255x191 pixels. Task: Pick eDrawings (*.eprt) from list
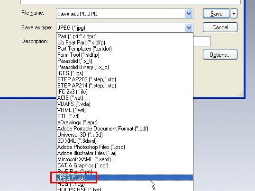(x=125, y=122)
